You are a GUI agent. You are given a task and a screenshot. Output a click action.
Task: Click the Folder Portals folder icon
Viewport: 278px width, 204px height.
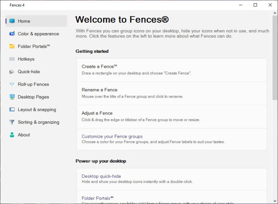pos(12,46)
